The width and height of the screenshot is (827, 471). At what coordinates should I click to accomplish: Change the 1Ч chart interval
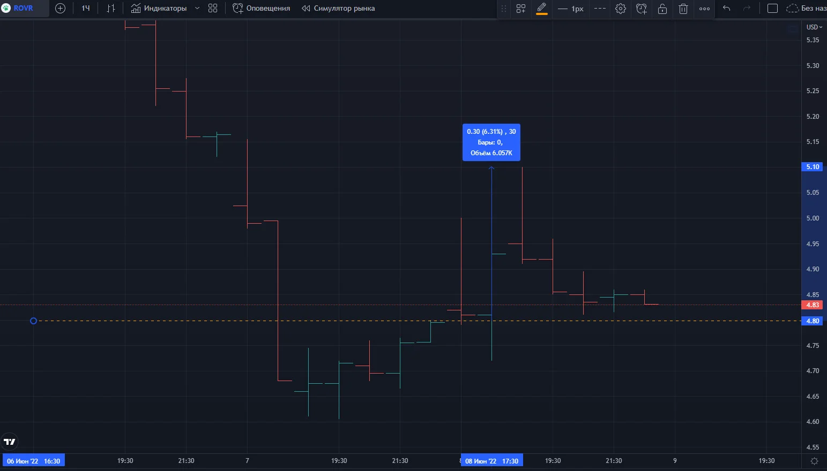point(86,9)
